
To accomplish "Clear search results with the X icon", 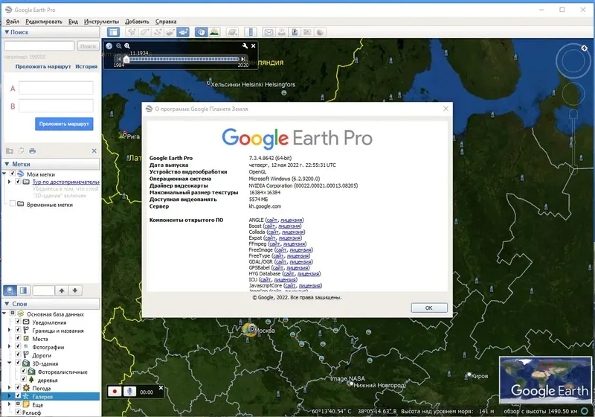I will 94,150.
